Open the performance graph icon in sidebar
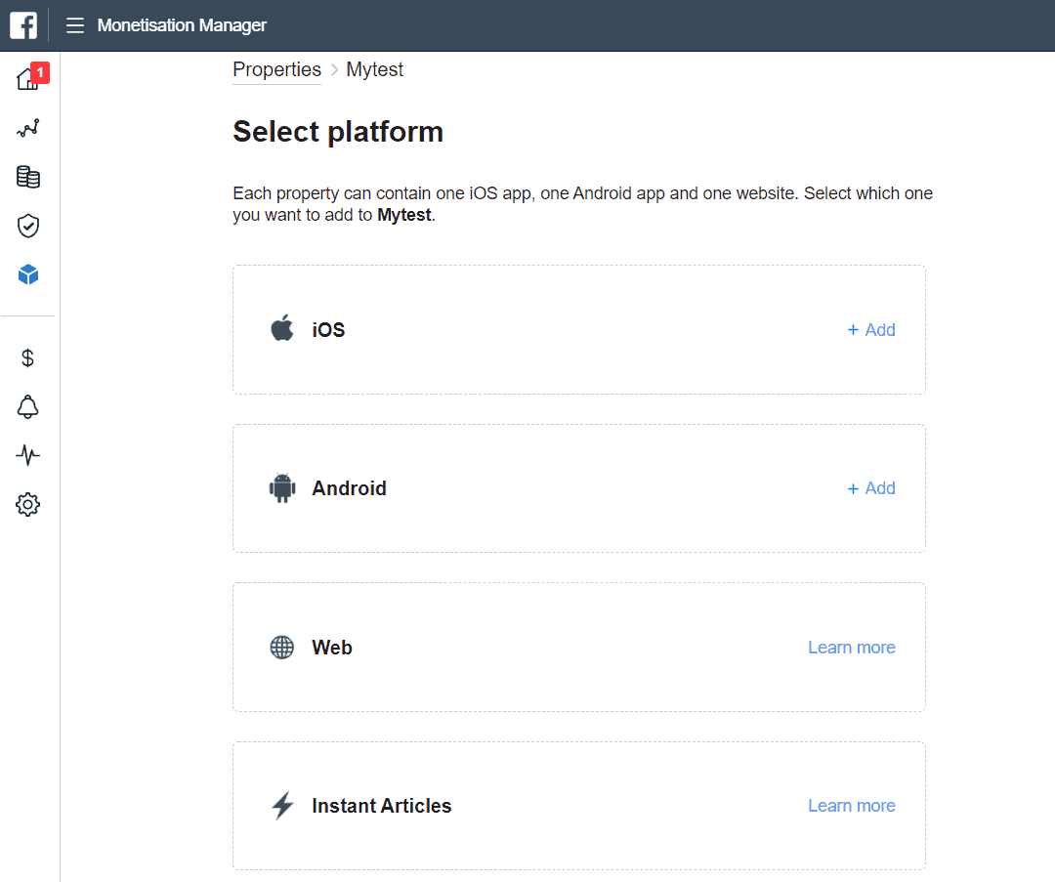 point(28,128)
